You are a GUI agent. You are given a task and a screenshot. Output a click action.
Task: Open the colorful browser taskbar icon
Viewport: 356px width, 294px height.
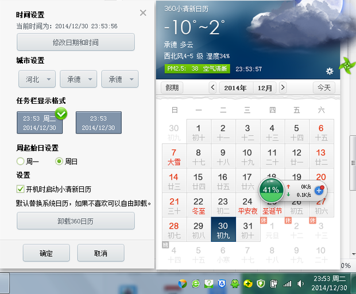[x=183, y=283]
